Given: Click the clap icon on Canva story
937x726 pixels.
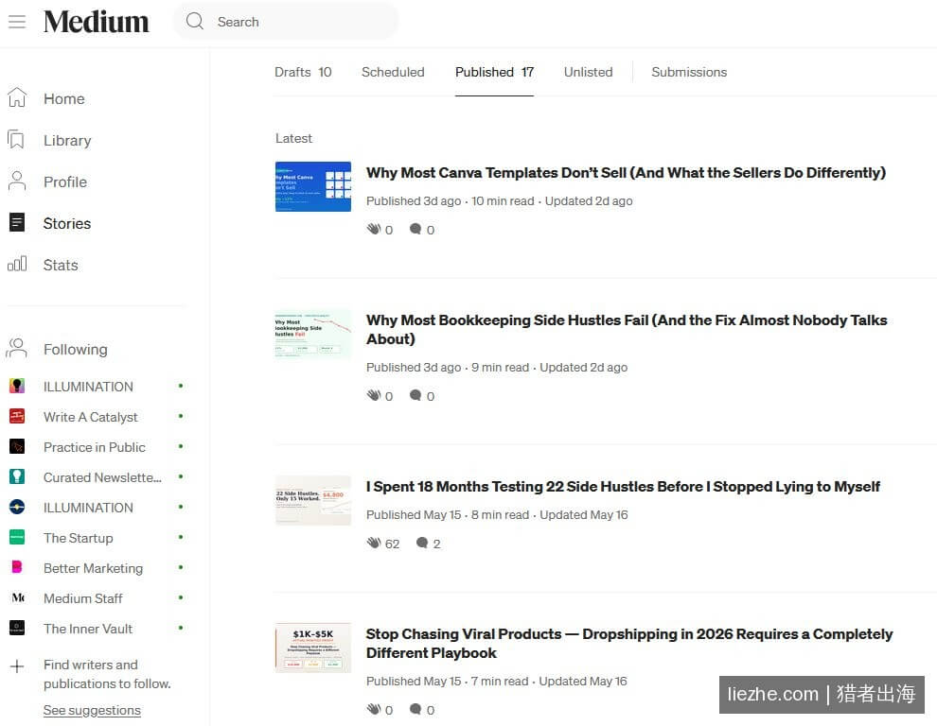Looking at the screenshot, I should point(374,229).
